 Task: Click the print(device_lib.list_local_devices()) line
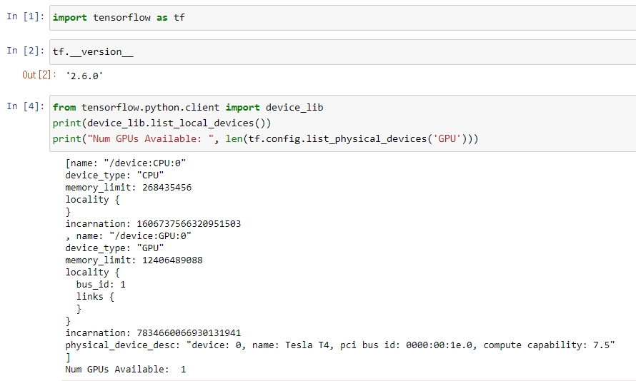pos(162,123)
